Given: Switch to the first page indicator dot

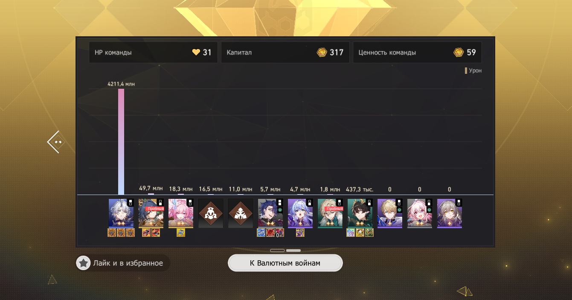Looking at the screenshot, I should pyautogui.click(x=277, y=250).
